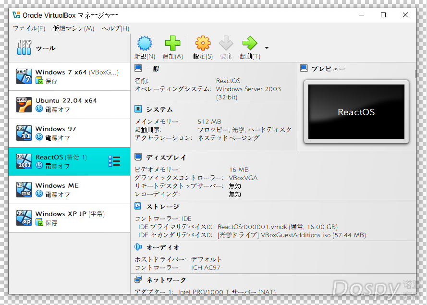
Task: Select the Tools (ツール) entry
Action: pos(70,48)
